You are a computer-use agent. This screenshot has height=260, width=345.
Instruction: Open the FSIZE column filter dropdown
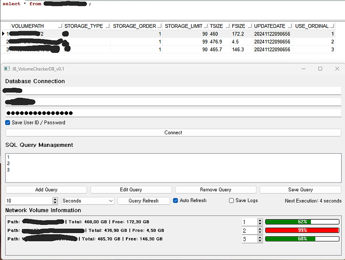pos(250,26)
